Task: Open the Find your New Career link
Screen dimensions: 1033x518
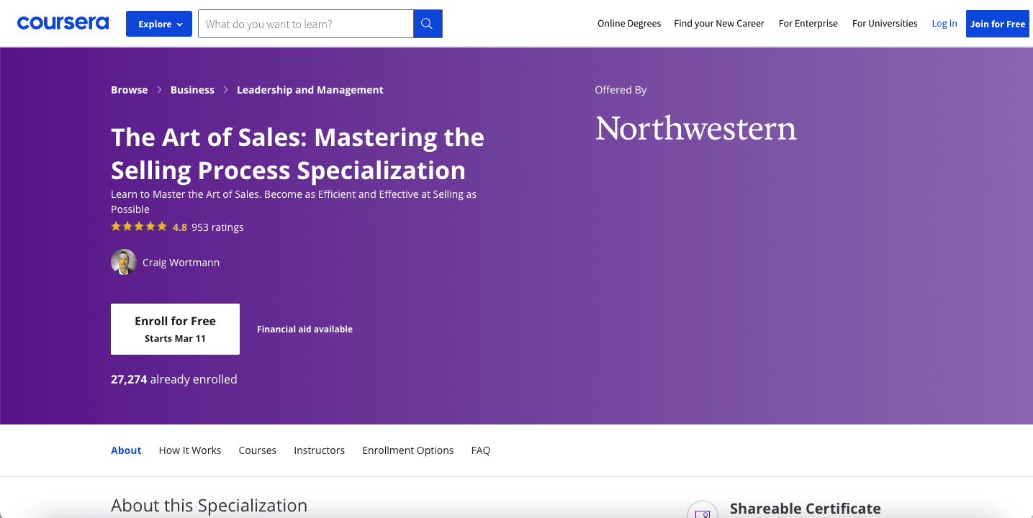Action: coord(719,24)
